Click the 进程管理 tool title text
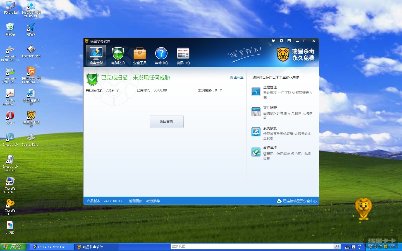Screen dimensions: 402x251 [270, 87]
